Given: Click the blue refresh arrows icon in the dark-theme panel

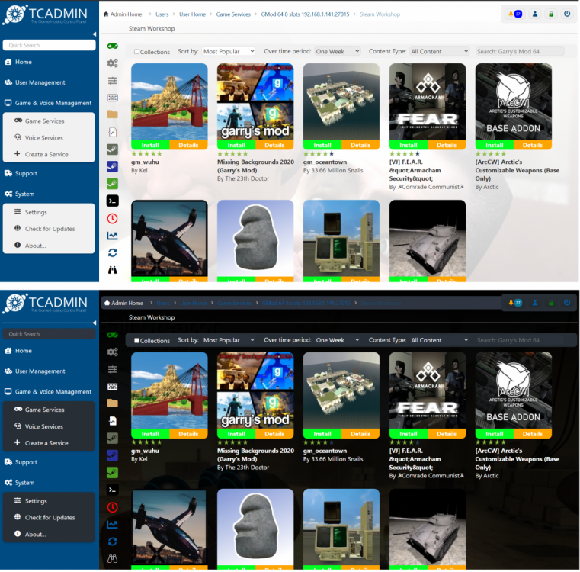Looking at the screenshot, I should pyautogui.click(x=112, y=541).
